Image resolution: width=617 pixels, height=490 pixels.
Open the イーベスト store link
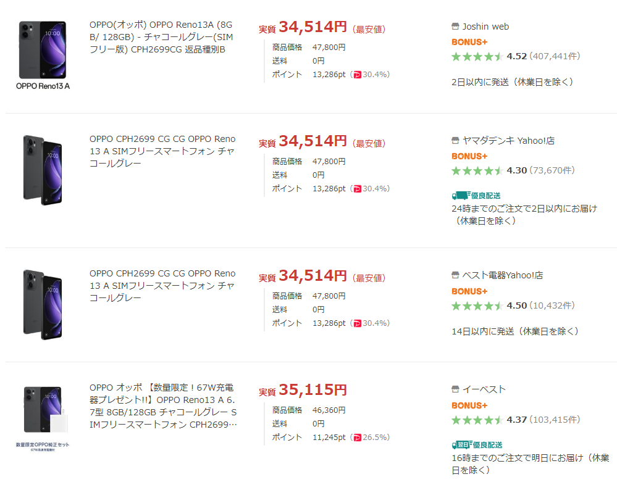click(484, 389)
